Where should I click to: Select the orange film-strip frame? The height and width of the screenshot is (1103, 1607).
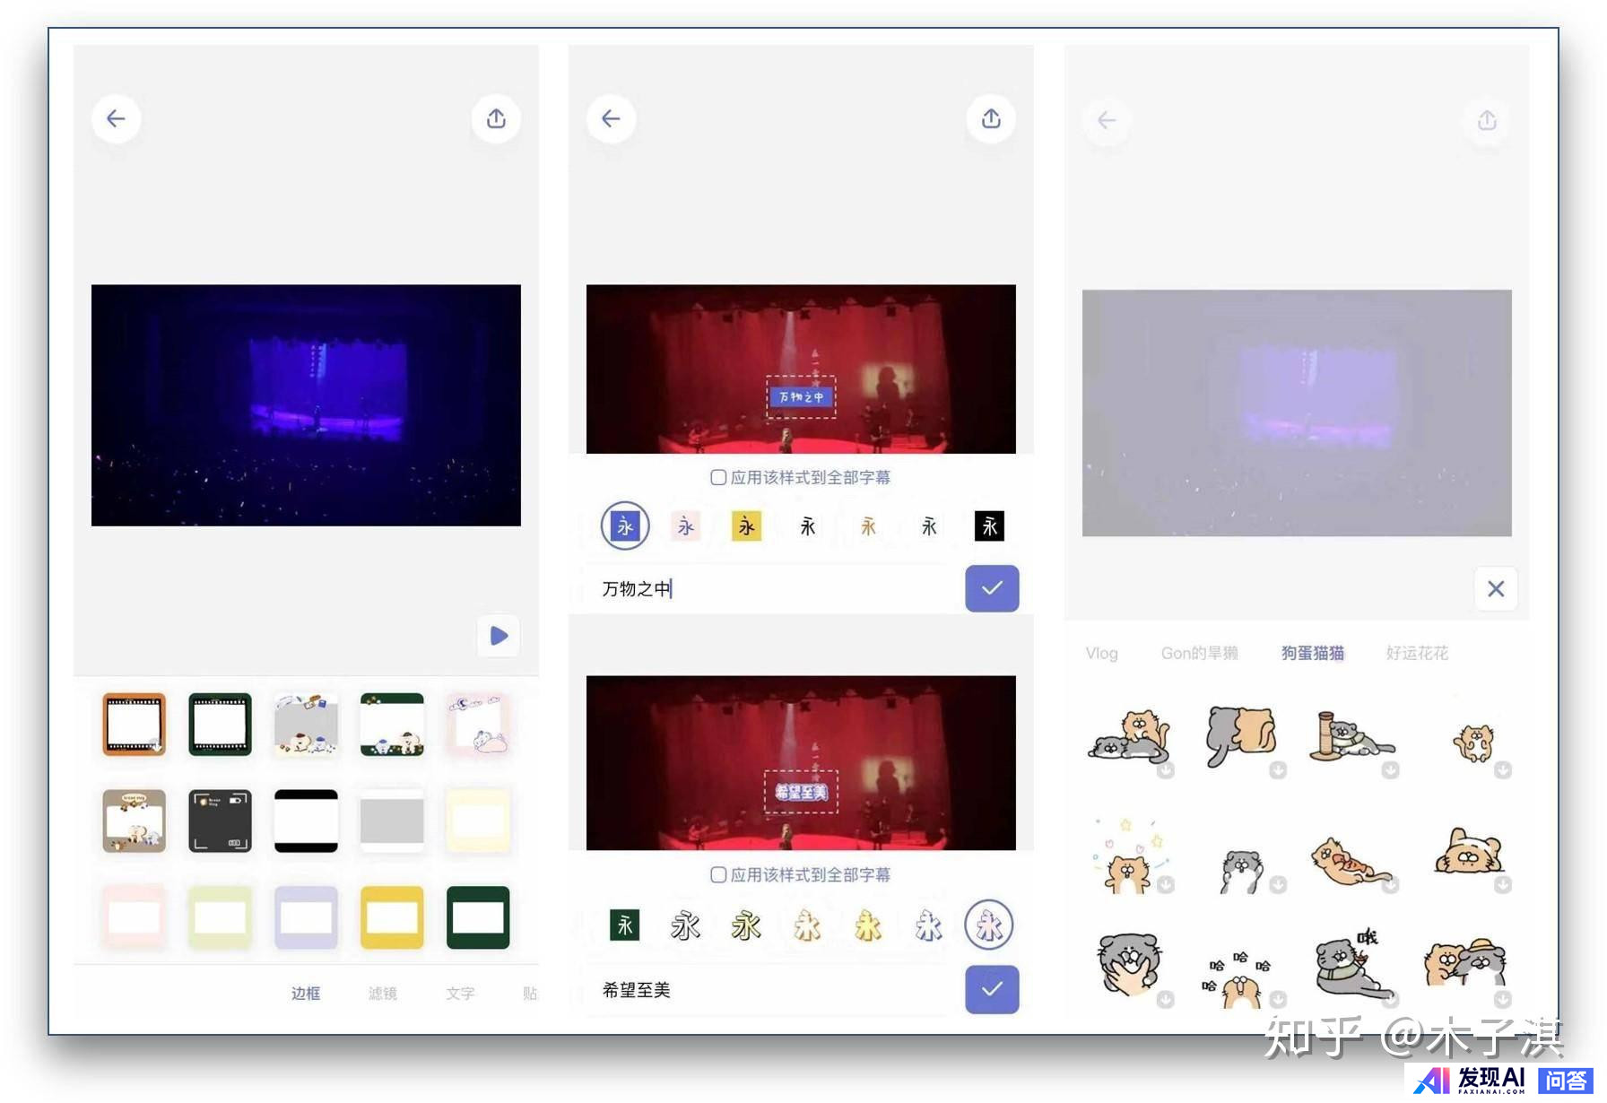134,724
